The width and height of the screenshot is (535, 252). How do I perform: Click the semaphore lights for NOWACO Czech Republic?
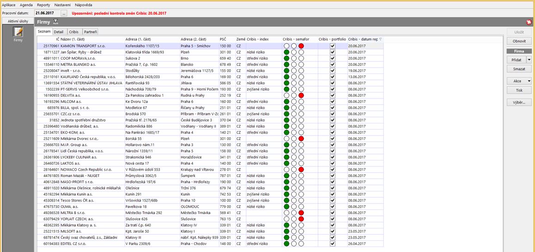[294, 170]
